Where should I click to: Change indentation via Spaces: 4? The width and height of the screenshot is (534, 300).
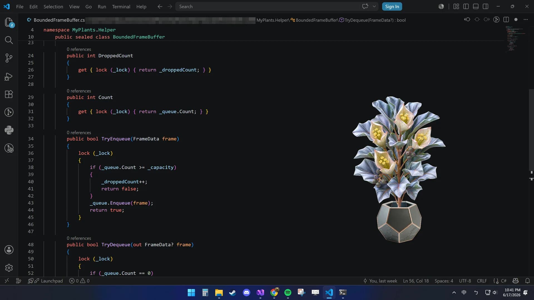pyautogui.click(x=444, y=281)
